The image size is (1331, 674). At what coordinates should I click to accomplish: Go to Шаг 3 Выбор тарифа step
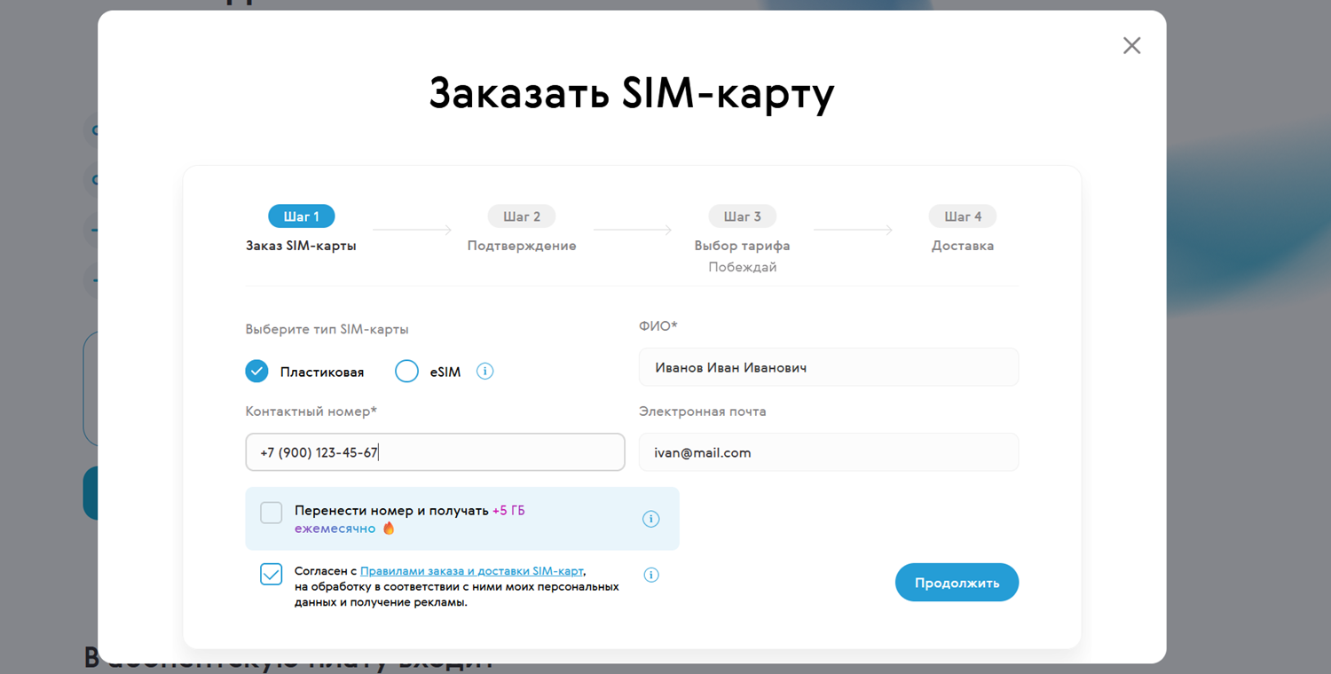742,216
